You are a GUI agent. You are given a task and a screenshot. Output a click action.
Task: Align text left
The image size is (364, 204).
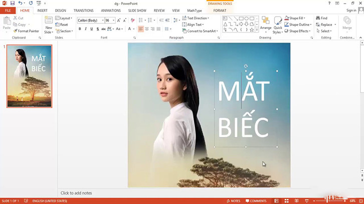coord(141,29)
